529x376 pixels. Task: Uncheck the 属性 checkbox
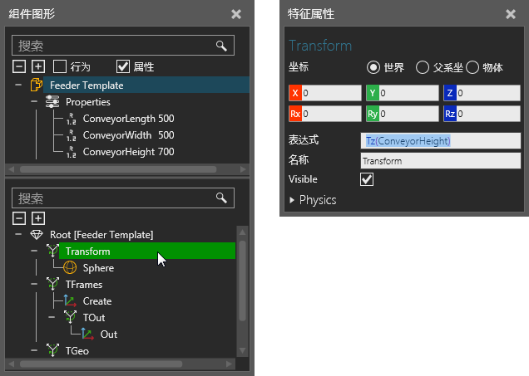point(123,66)
